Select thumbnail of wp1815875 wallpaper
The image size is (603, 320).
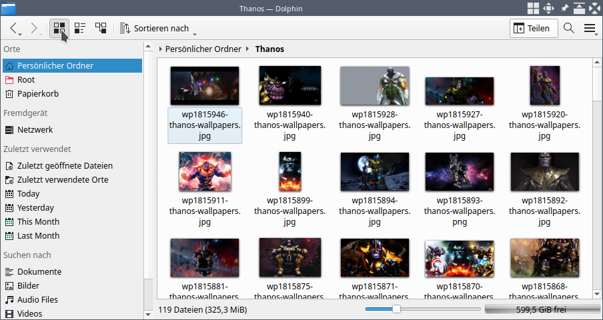tap(290, 257)
